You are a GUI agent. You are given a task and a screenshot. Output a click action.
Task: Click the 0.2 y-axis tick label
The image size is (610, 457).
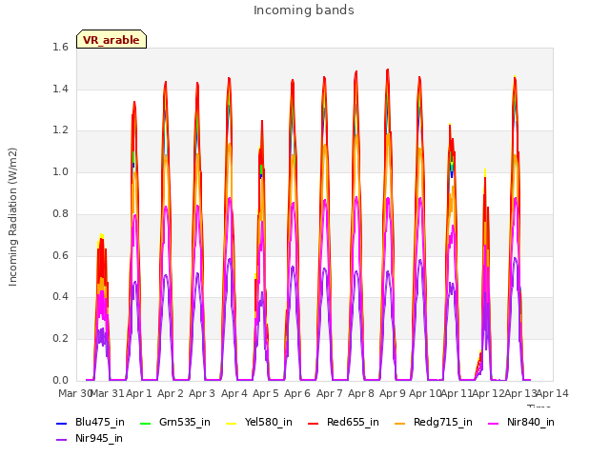point(60,339)
